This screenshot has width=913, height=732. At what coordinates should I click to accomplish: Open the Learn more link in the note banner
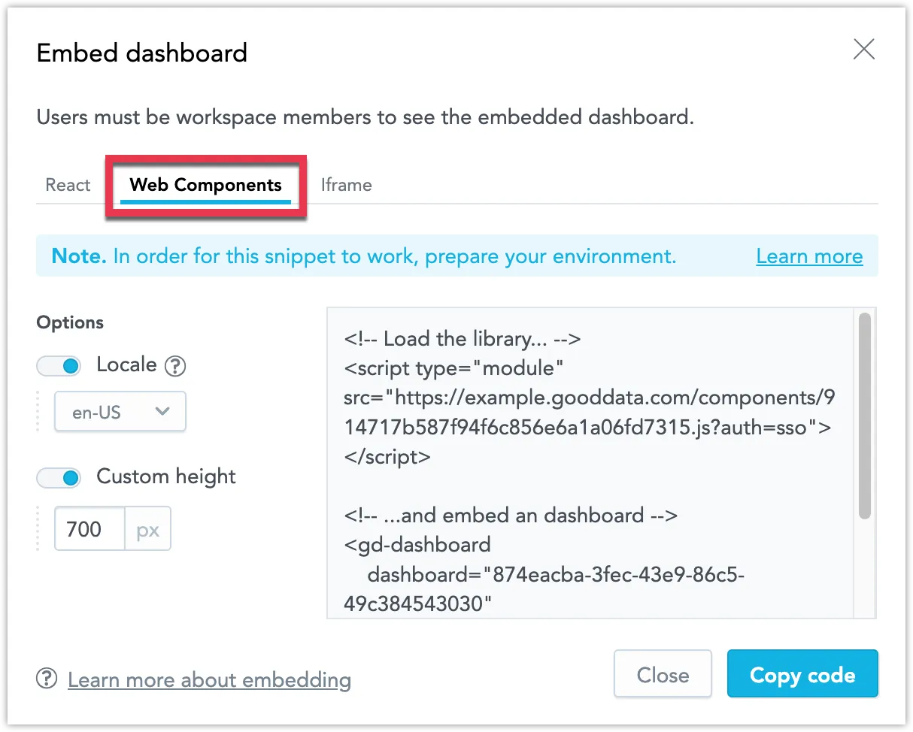pos(808,256)
